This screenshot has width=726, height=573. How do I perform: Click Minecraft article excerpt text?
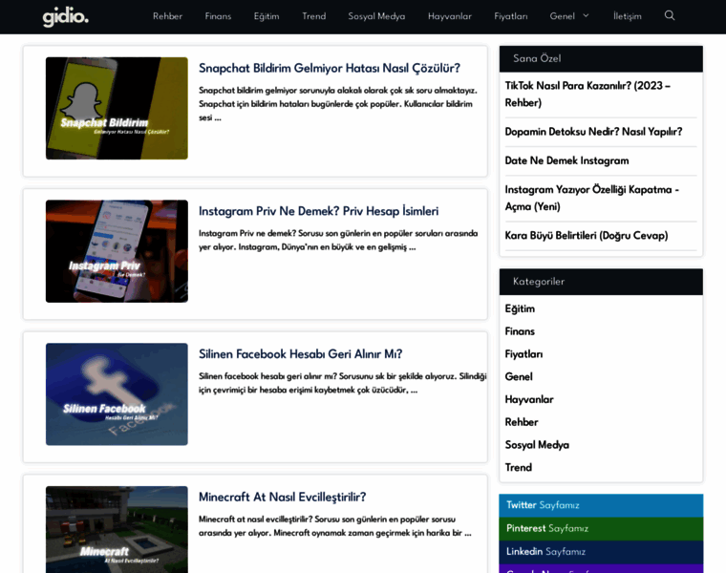click(x=335, y=526)
